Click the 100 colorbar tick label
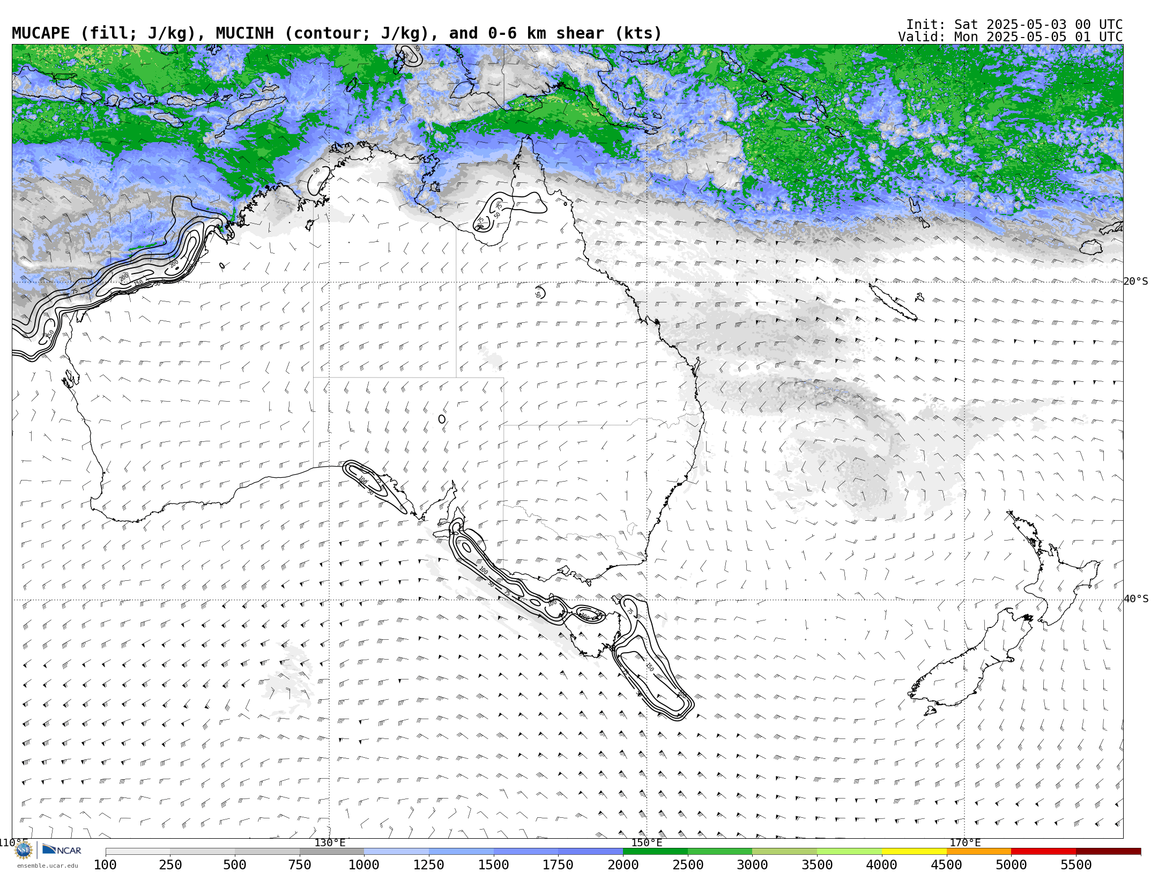This screenshot has height=872, width=1158. pos(105,865)
